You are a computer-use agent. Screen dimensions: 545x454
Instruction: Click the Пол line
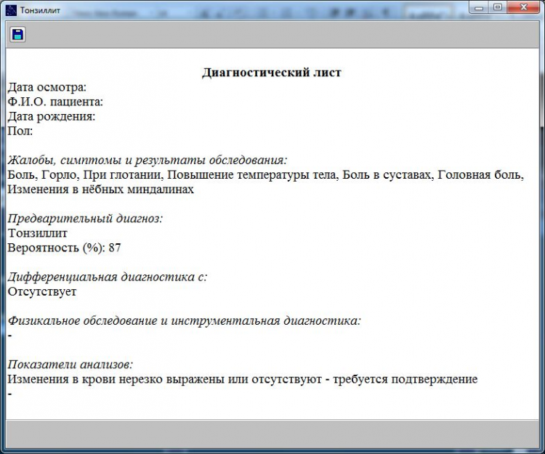tap(20, 131)
